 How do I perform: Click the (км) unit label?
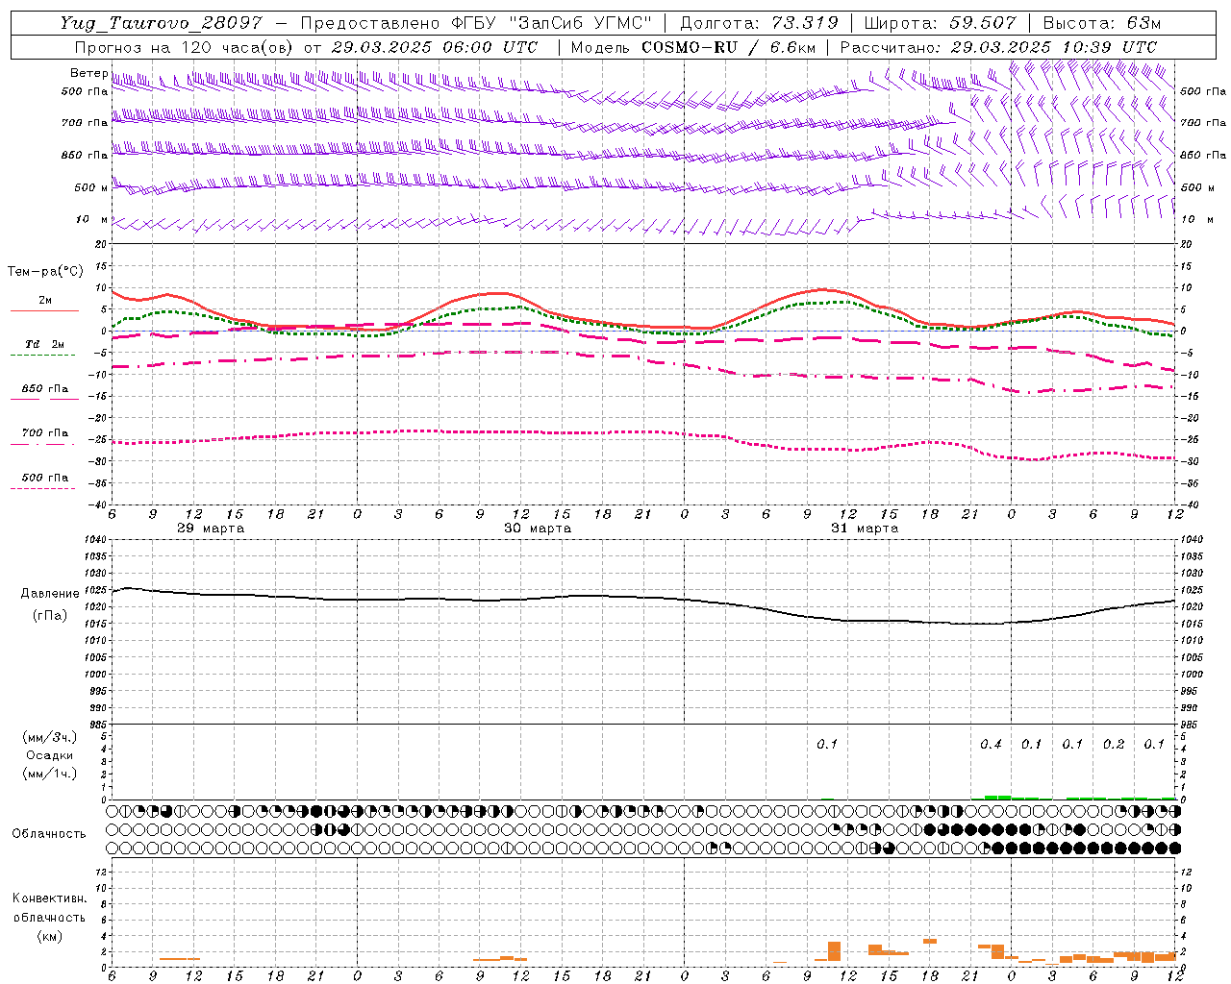pyautogui.click(x=49, y=936)
